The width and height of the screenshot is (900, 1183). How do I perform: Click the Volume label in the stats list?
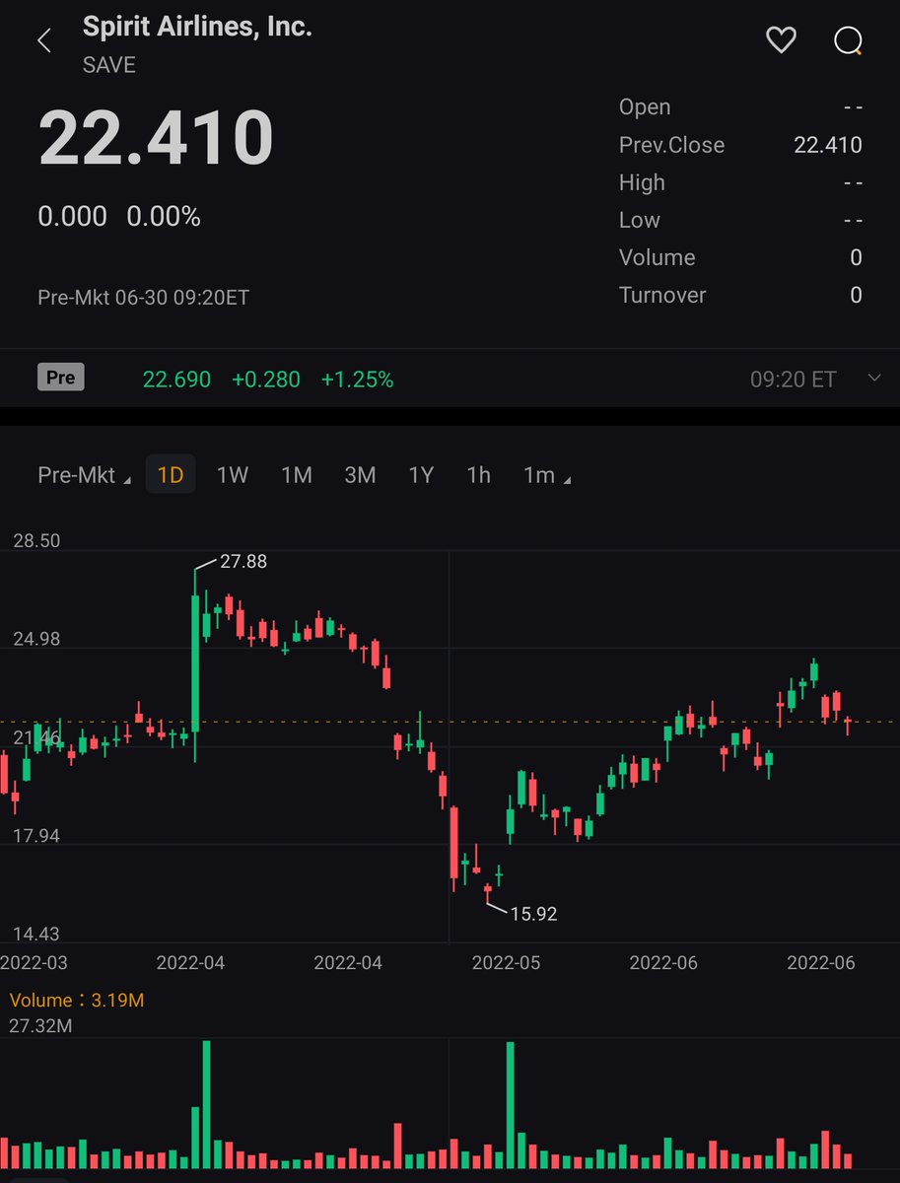tap(658, 257)
